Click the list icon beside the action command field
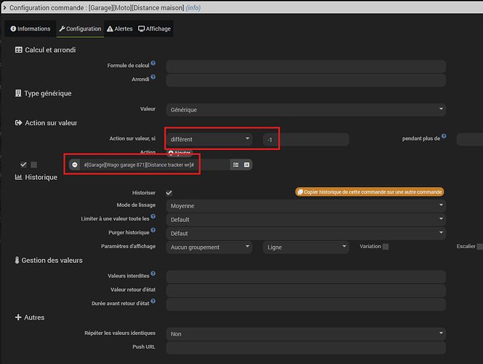Viewport: 483px width, 364px height. (x=236, y=165)
